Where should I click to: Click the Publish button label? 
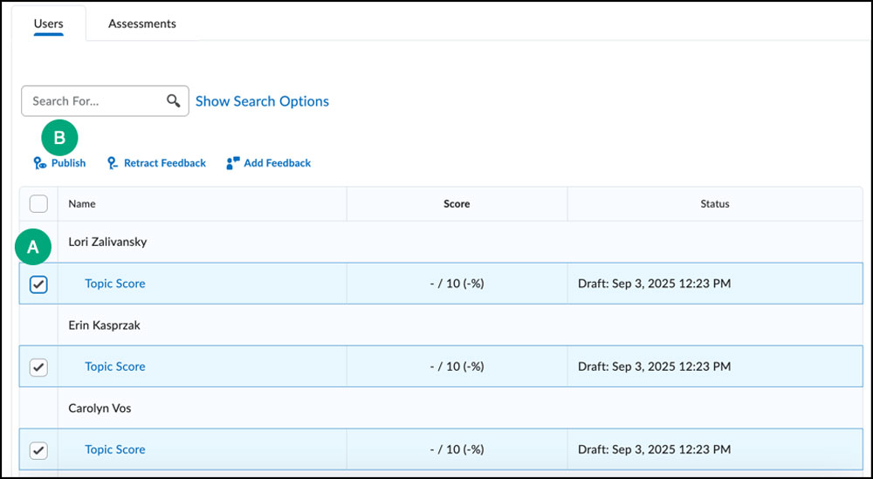coord(68,163)
